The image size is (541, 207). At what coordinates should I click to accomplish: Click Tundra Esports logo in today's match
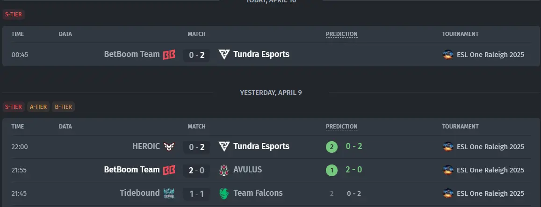point(224,55)
